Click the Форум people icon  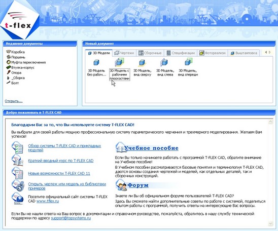[x=122, y=185]
